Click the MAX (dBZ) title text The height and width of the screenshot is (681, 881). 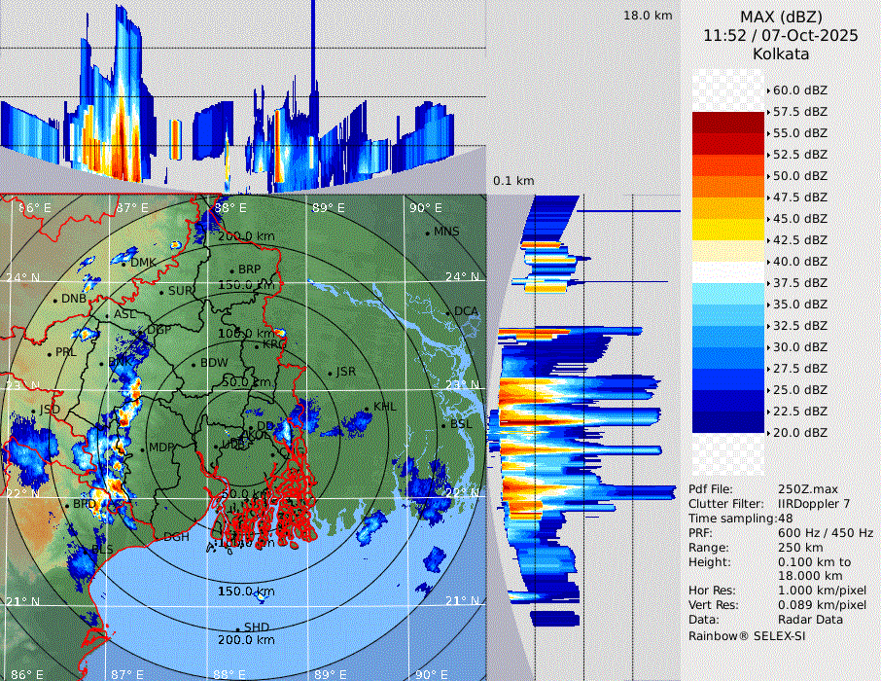tap(781, 17)
